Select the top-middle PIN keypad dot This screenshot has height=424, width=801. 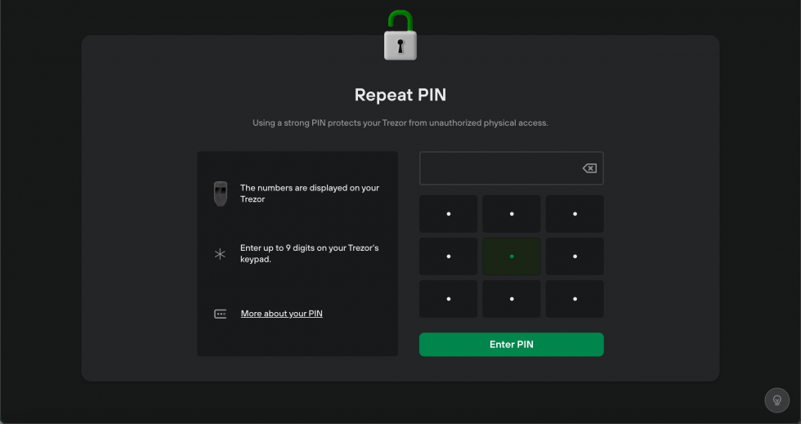512,214
